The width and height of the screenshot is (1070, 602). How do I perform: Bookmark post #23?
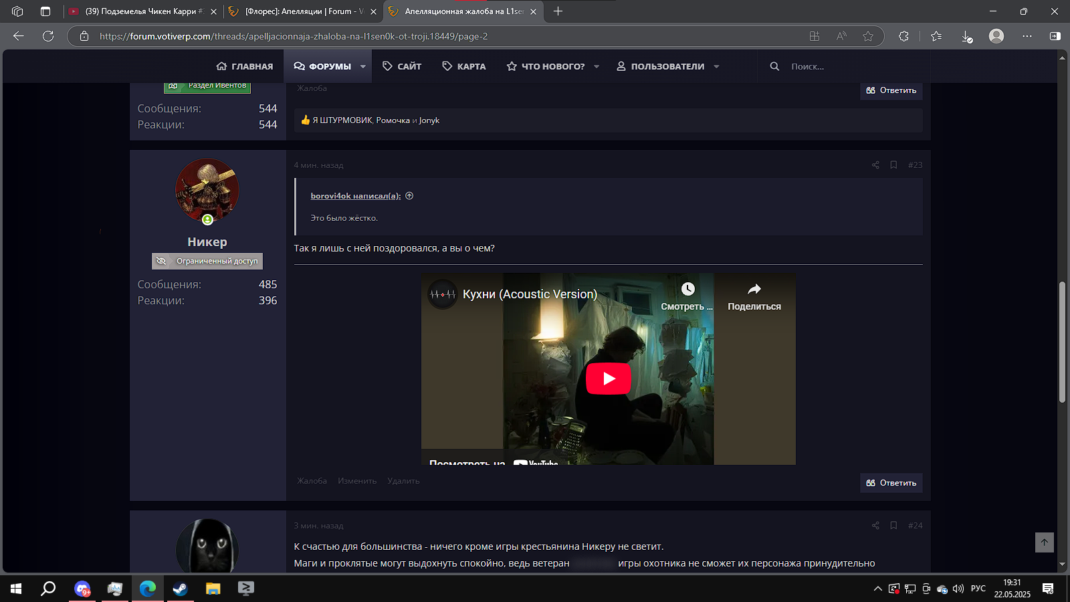coord(893,165)
